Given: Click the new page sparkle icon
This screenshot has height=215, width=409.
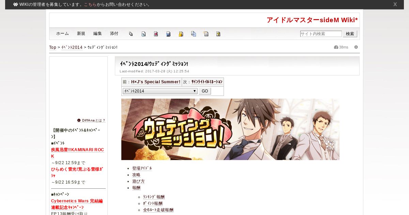Looking at the screenshot, I should point(206,34).
